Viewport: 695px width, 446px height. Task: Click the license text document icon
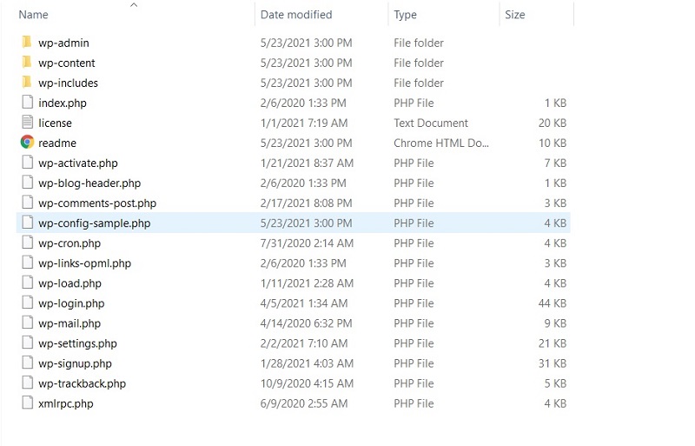pos(28,122)
